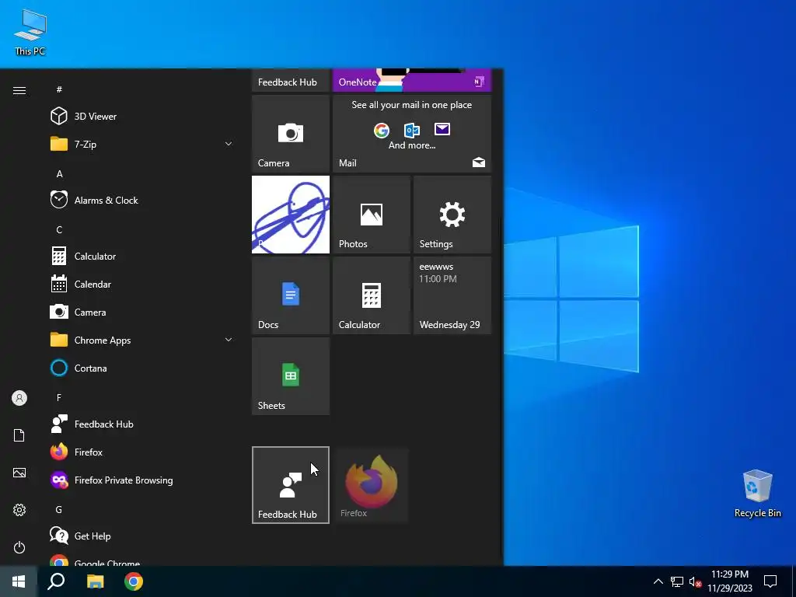This screenshot has height=597, width=796.
Task: Select the This PC desktop icon
Action: (30, 32)
